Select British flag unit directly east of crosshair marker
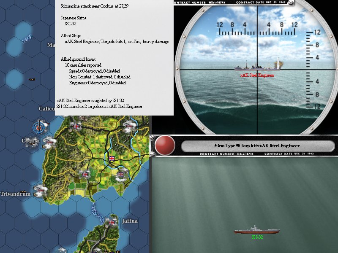Viewport: 338px width, 253px height. (x=76, y=126)
